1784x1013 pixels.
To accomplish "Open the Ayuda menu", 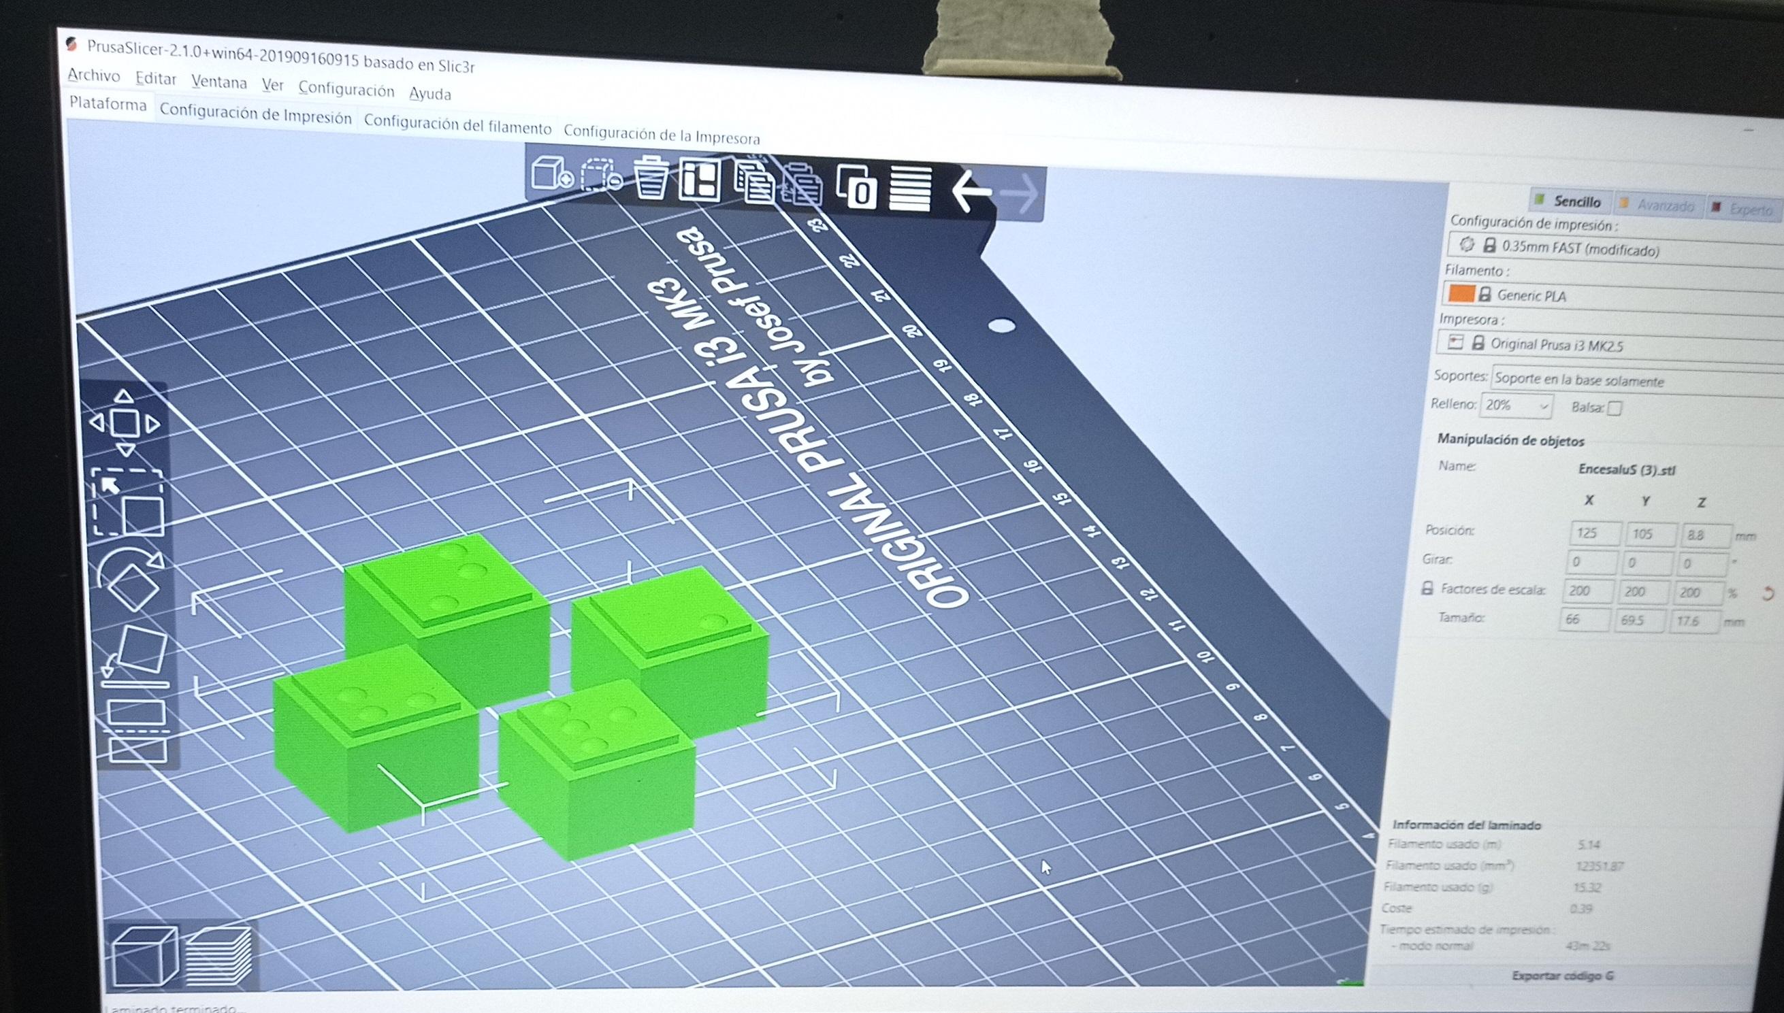I will [430, 93].
